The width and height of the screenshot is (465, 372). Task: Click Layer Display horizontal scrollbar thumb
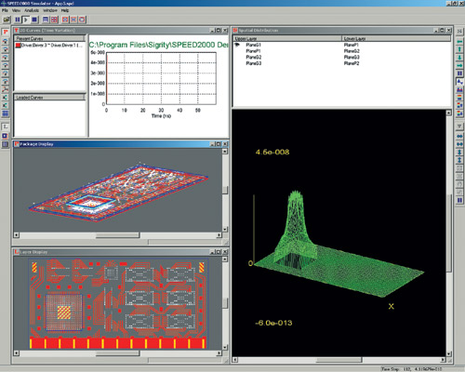(x=117, y=353)
